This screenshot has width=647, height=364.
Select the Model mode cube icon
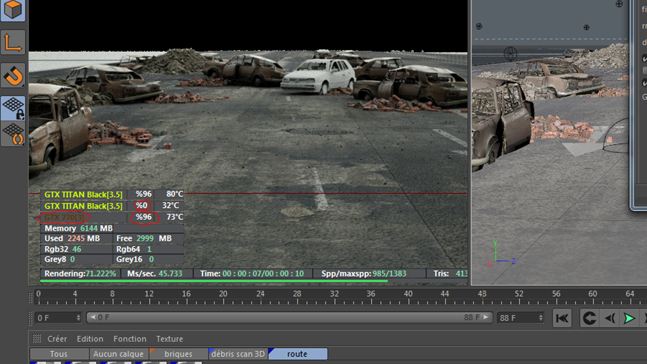[13, 10]
